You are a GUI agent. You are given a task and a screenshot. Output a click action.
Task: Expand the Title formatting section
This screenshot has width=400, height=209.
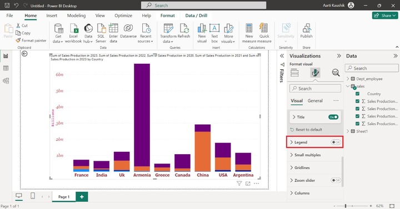pos(294,117)
